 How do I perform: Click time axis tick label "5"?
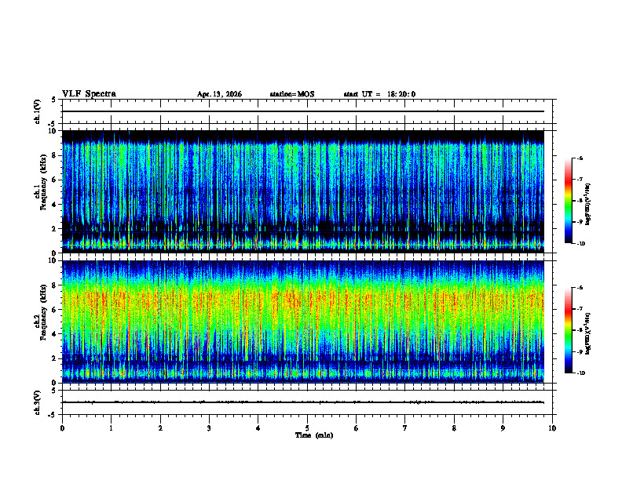[307, 428]
